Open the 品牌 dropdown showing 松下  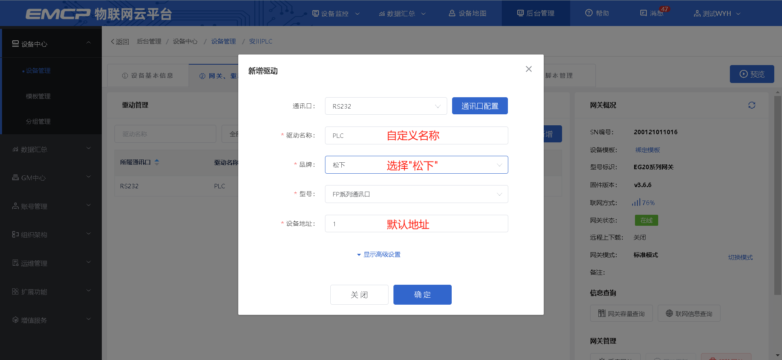(416, 165)
